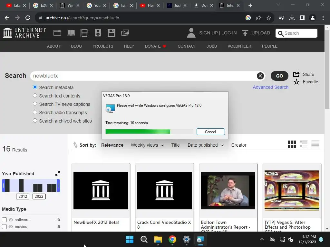Click SIGN UP link
Image resolution: width=330 pixels, height=247 pixels.
[209, 33]
